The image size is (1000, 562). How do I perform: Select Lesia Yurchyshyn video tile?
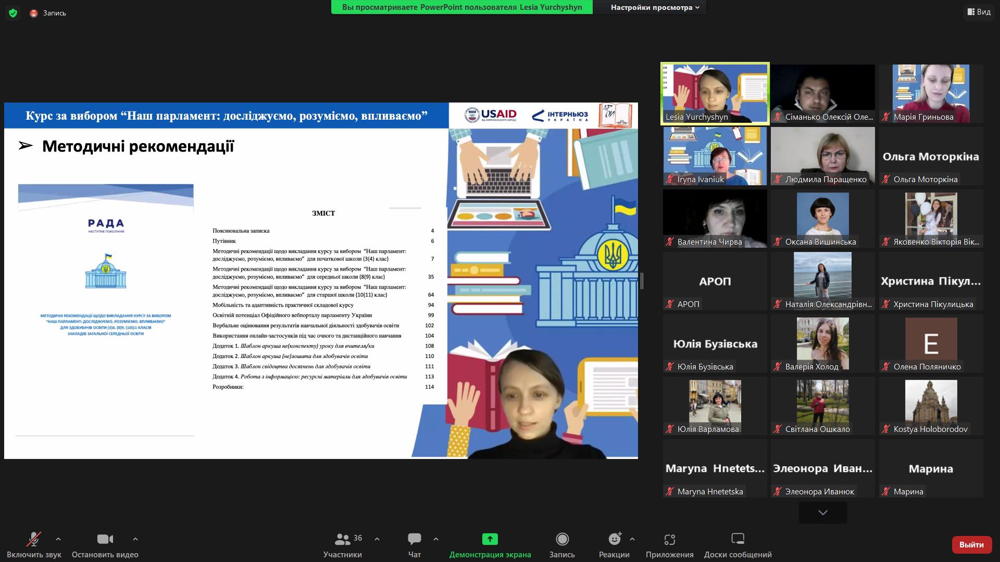[715, 94]
